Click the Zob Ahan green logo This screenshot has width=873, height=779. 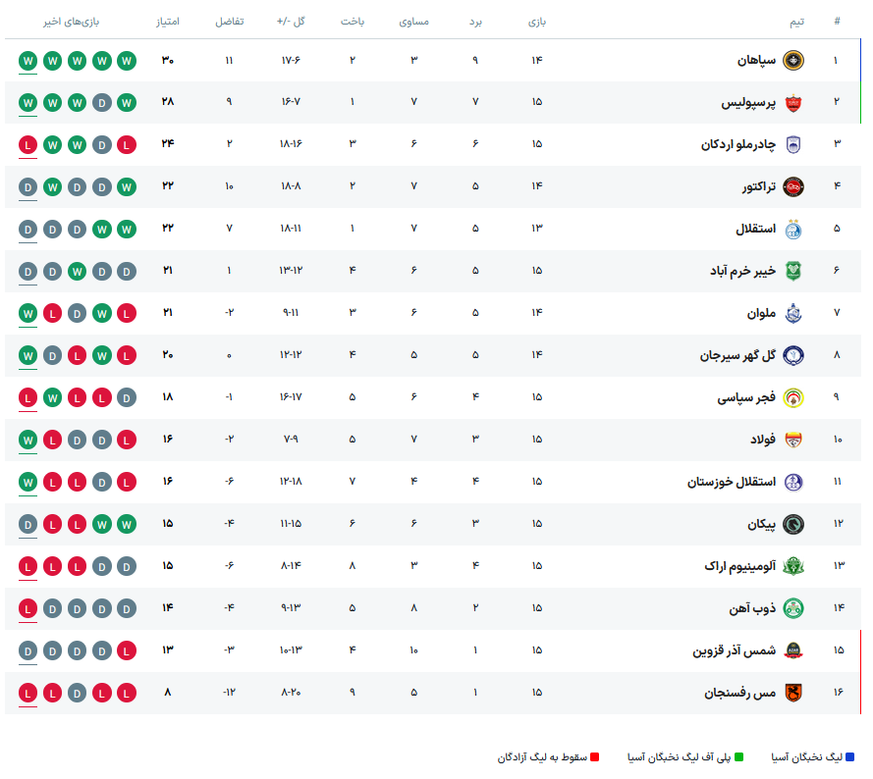click(x=792, y=608)
